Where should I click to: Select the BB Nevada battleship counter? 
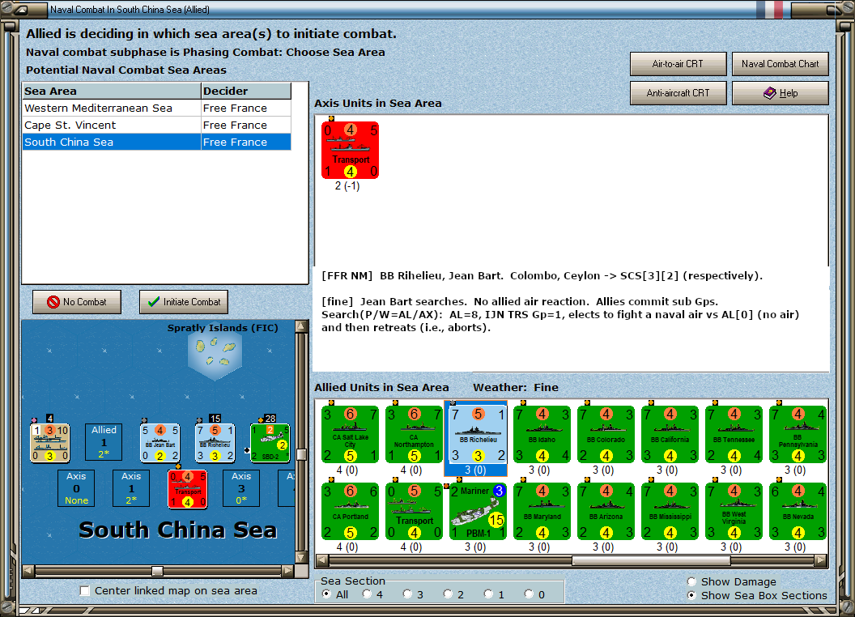(x=798, y=511)
